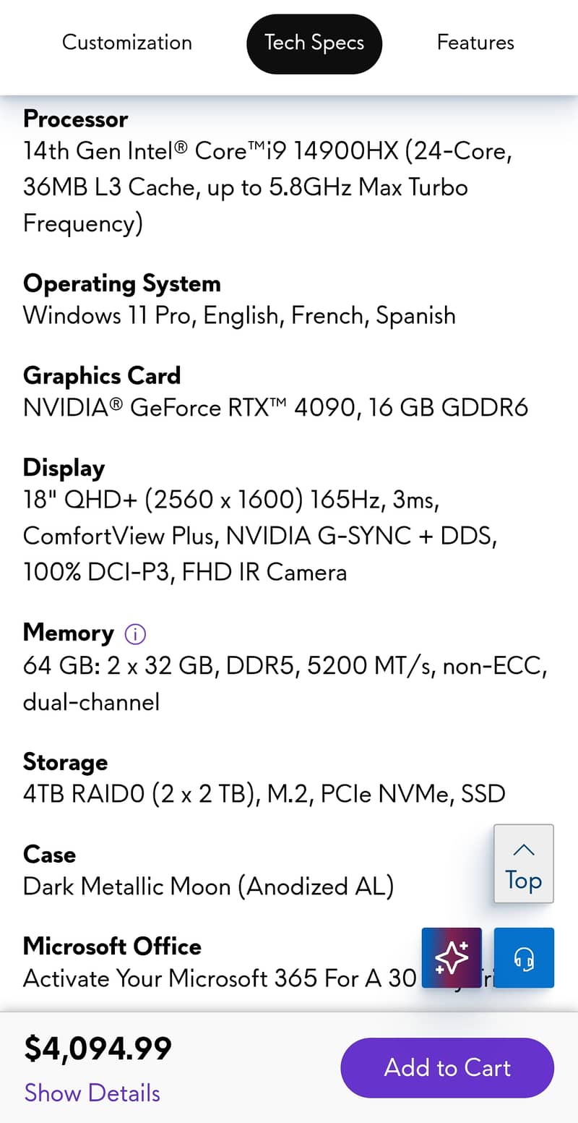Expand Show Details under the price
Viewport: 578px width, 1123px height.
click(92, 1093)
